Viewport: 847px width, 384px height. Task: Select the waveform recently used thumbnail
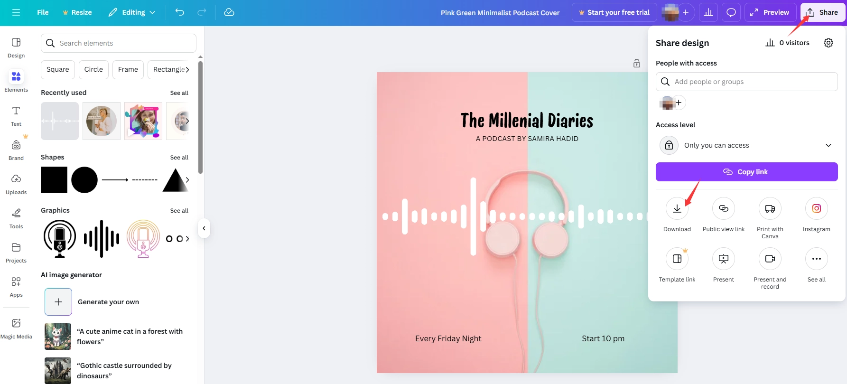click(x=60, y=121)
